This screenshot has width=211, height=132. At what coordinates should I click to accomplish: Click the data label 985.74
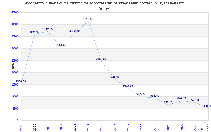click(x=141, y=94)
